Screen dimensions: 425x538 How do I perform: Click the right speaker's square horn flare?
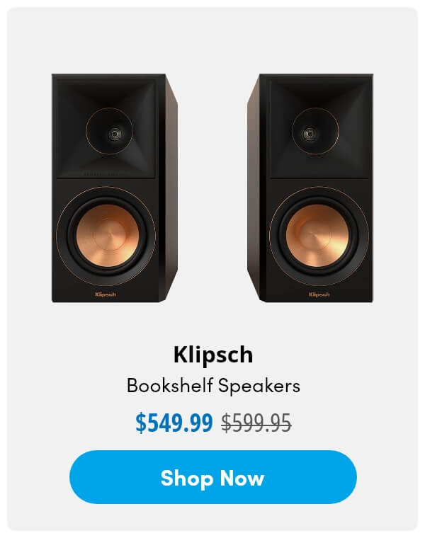pyautogui.click(x=321, y=129)
